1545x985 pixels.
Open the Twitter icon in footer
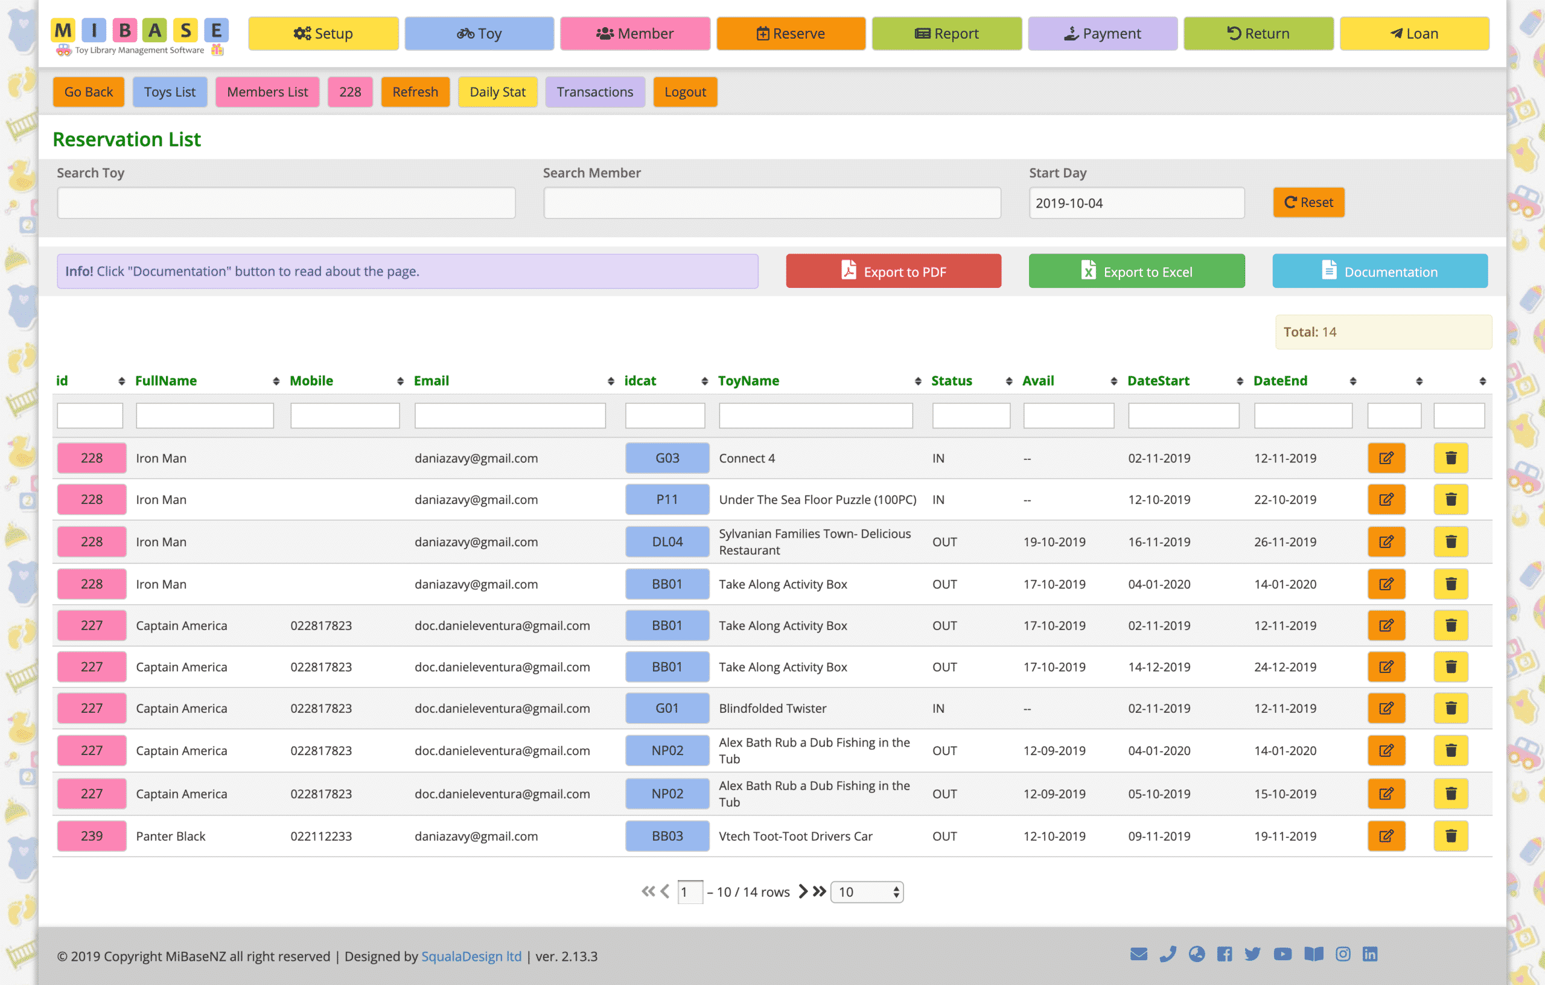tap(1252, 954)
